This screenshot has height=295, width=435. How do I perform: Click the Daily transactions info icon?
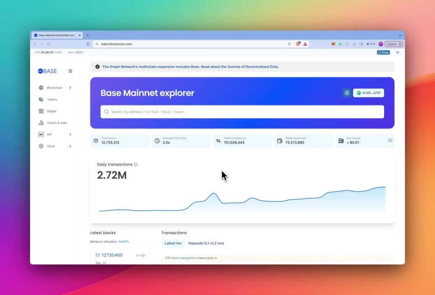click(x=136, y=165)
